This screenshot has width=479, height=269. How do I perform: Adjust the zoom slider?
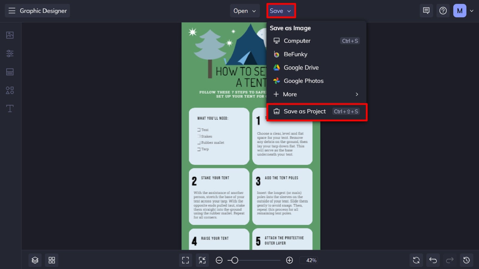pyautogui.click(x=235, y=260)
